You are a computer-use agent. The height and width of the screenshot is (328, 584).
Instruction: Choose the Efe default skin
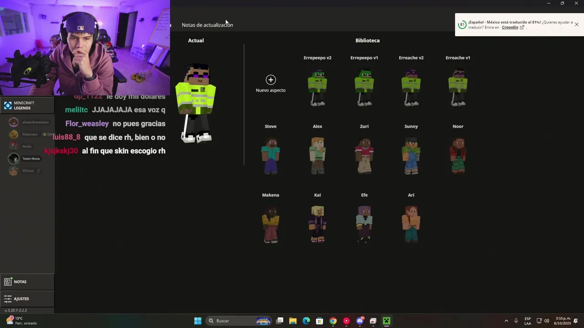coord(364,225)
